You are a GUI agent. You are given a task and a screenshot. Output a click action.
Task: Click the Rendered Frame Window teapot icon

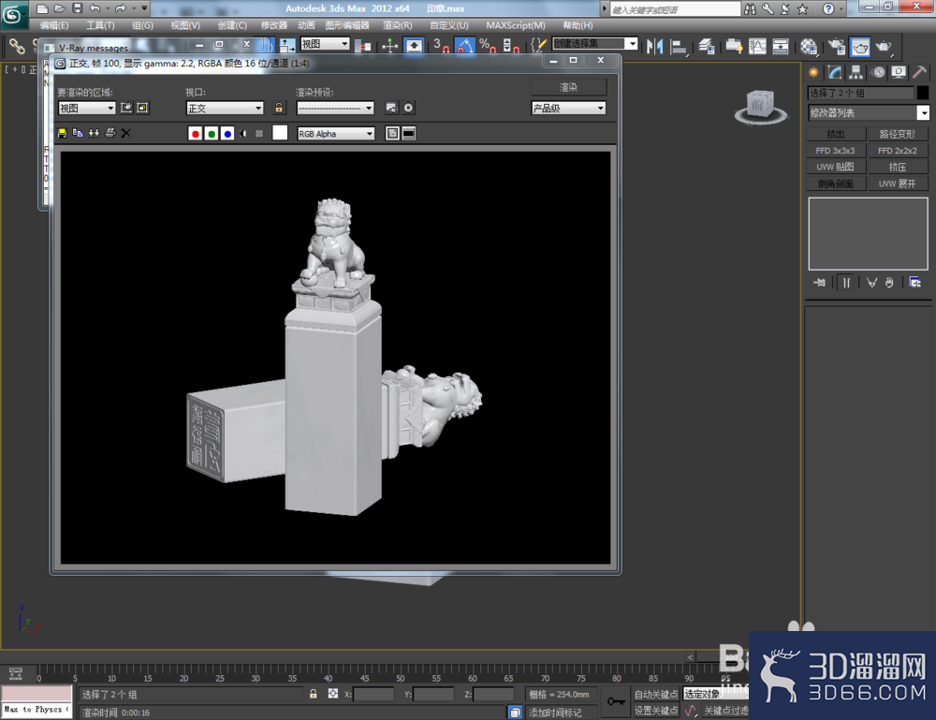pyautogui.click(x=860, y=46)
